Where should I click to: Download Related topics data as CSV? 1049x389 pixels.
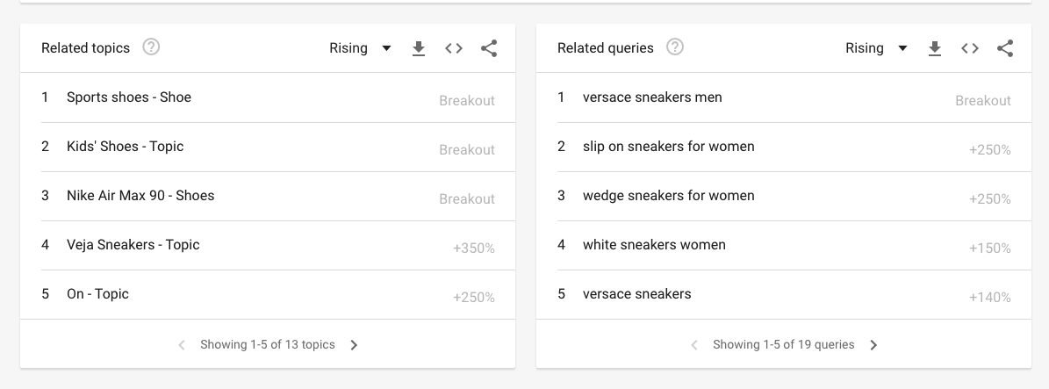pyautogui.click(x=419, y=48)
